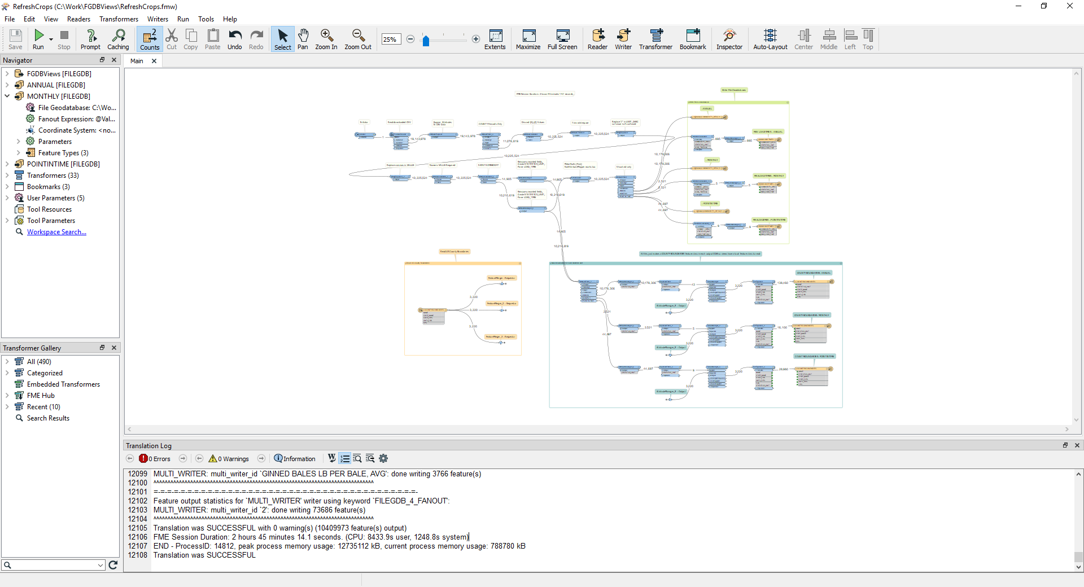Expand the ANNUAL [FILEGDB] node
This screenshot has height=587, width=1084.
coord(7,85)
